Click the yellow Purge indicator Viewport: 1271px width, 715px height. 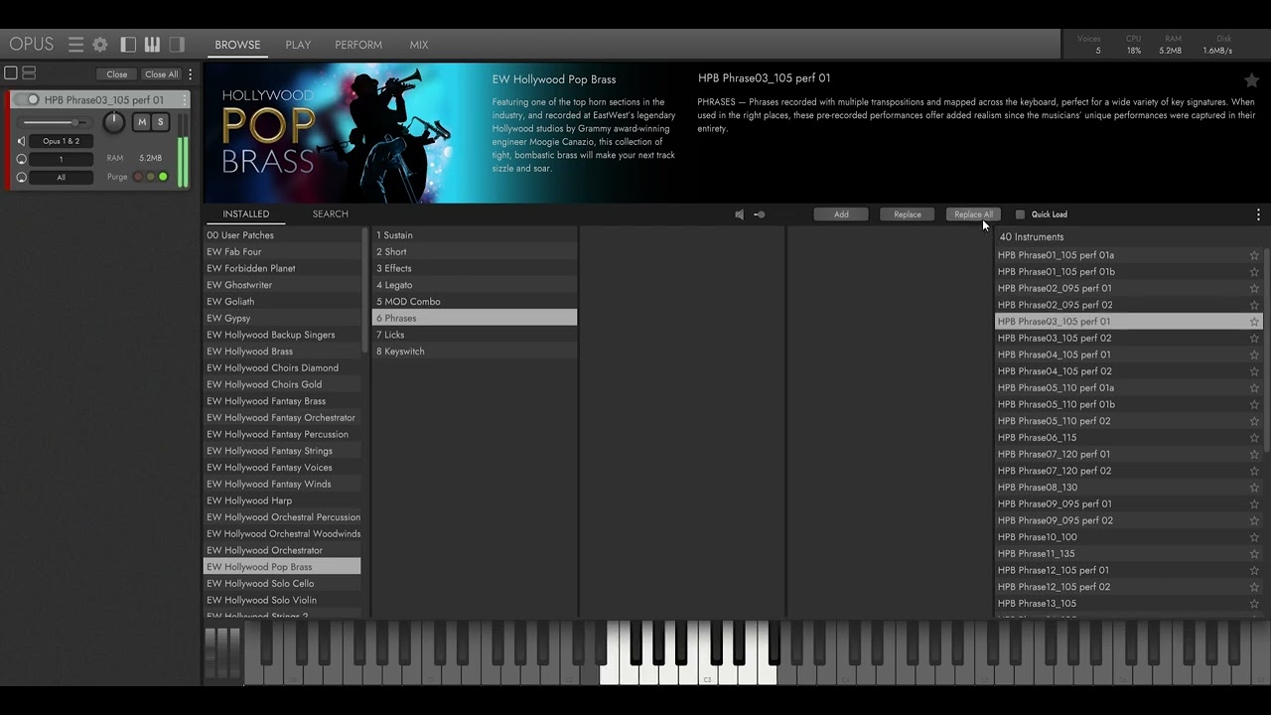click(x=150, y=177)
